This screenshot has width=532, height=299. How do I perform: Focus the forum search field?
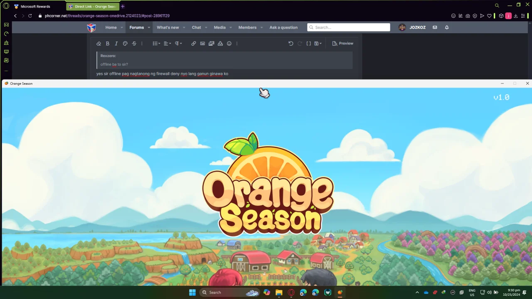coord(349,27)
